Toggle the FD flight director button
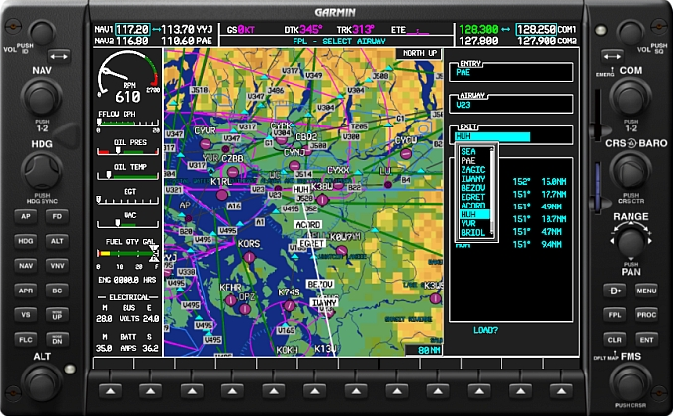This screenshot has height=416, width=673. point(57,215)
